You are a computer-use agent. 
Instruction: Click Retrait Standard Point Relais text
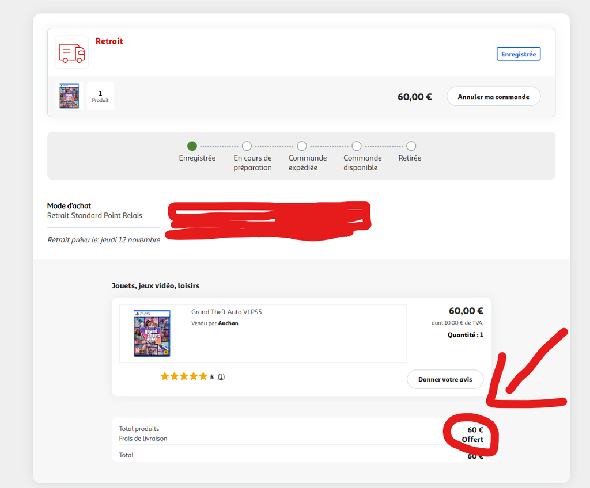[x=94, y=215]
